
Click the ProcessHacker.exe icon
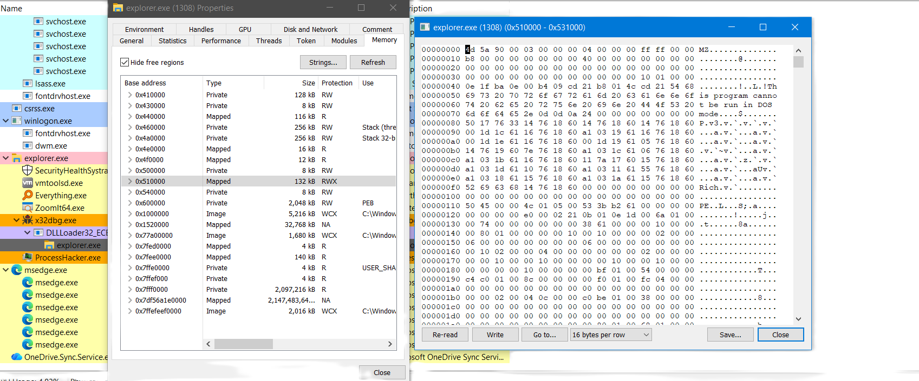point(27,257)
